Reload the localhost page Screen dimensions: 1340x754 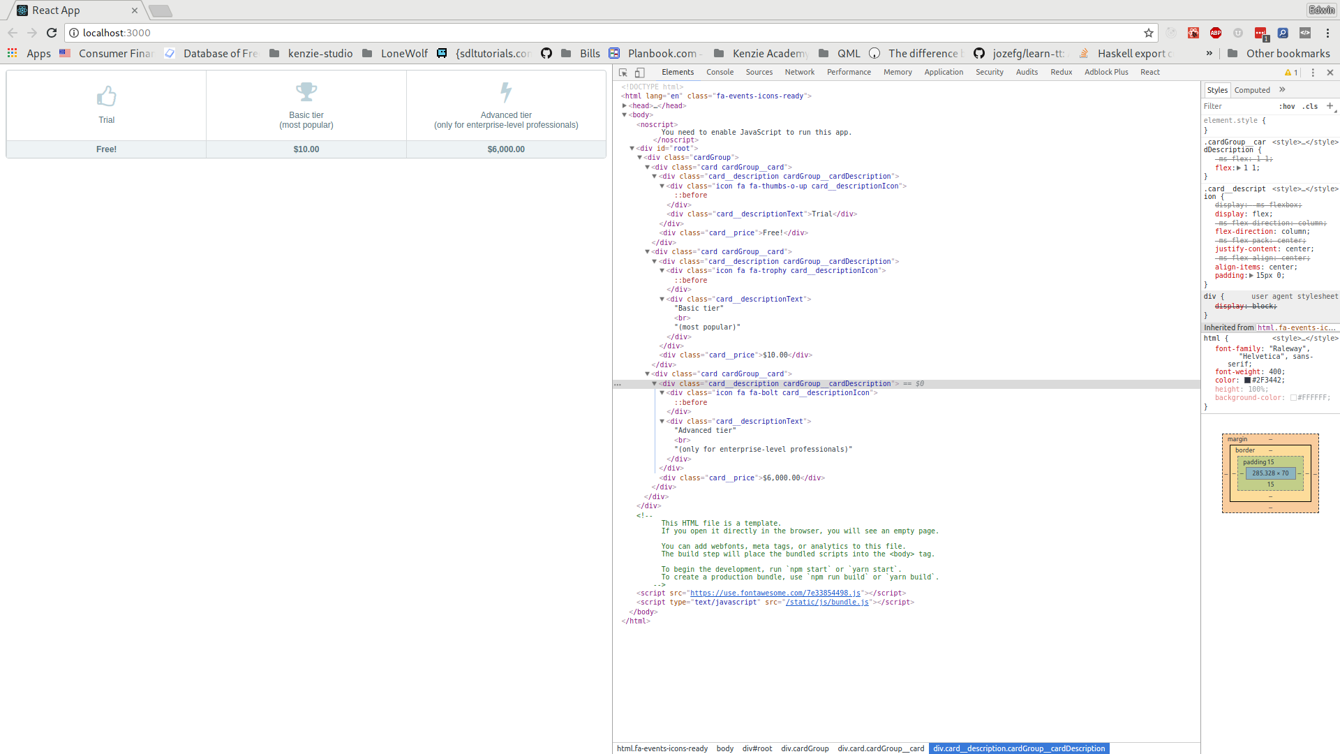(52, 33)
